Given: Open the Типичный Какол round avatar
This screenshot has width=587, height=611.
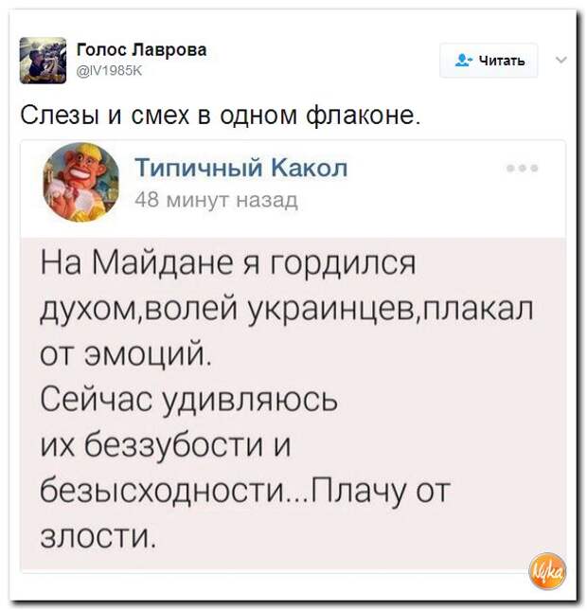Looking at the screenshot, I should point(81,182).
